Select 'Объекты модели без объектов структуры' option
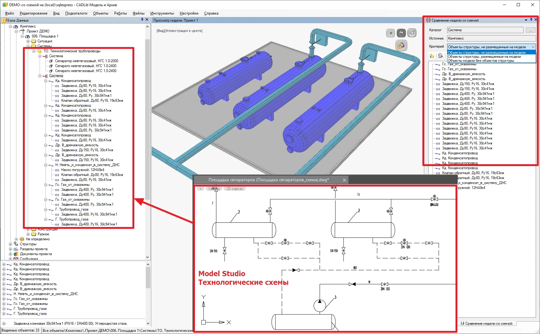This screenshot has width=540, height=334. coord(481,61)
